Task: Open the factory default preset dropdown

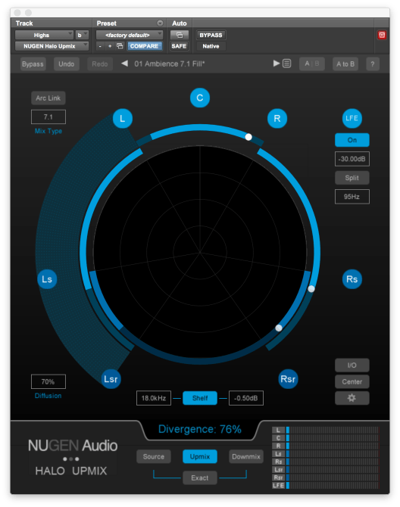Action: (130, 35)
